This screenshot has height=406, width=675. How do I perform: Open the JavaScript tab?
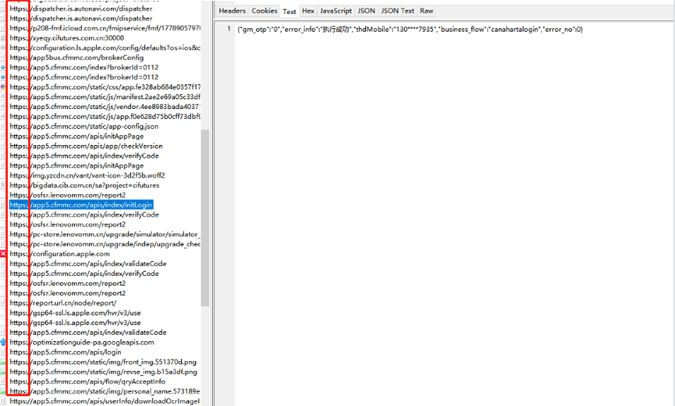(336, 11)
